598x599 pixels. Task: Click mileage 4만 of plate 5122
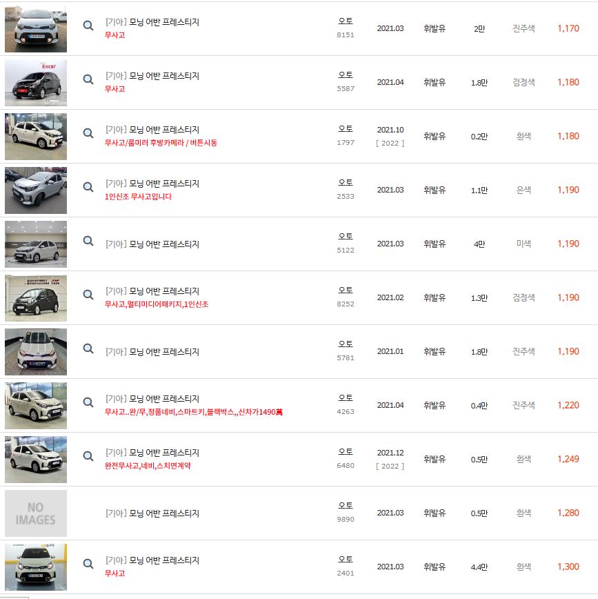point(479,244)
